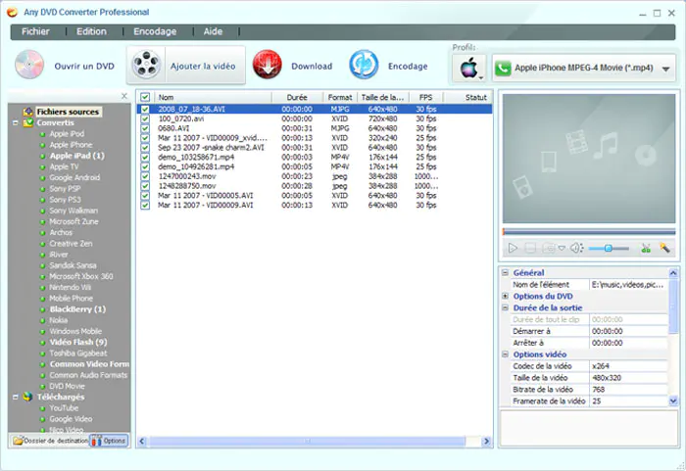Select Apple iPad (1) in the tree
Viewport: 686px width, 471px height.
pos(77,156)
